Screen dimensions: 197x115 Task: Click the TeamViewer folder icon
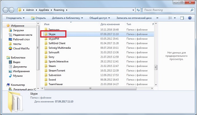coord(46,84)
